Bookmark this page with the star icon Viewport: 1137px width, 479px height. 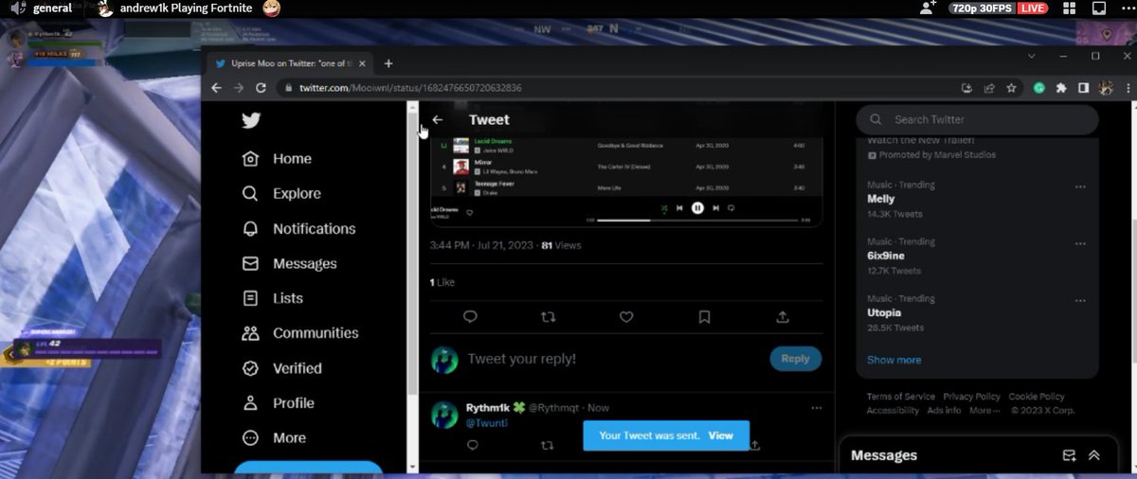pyautogui.click(x=1011, y=88)
